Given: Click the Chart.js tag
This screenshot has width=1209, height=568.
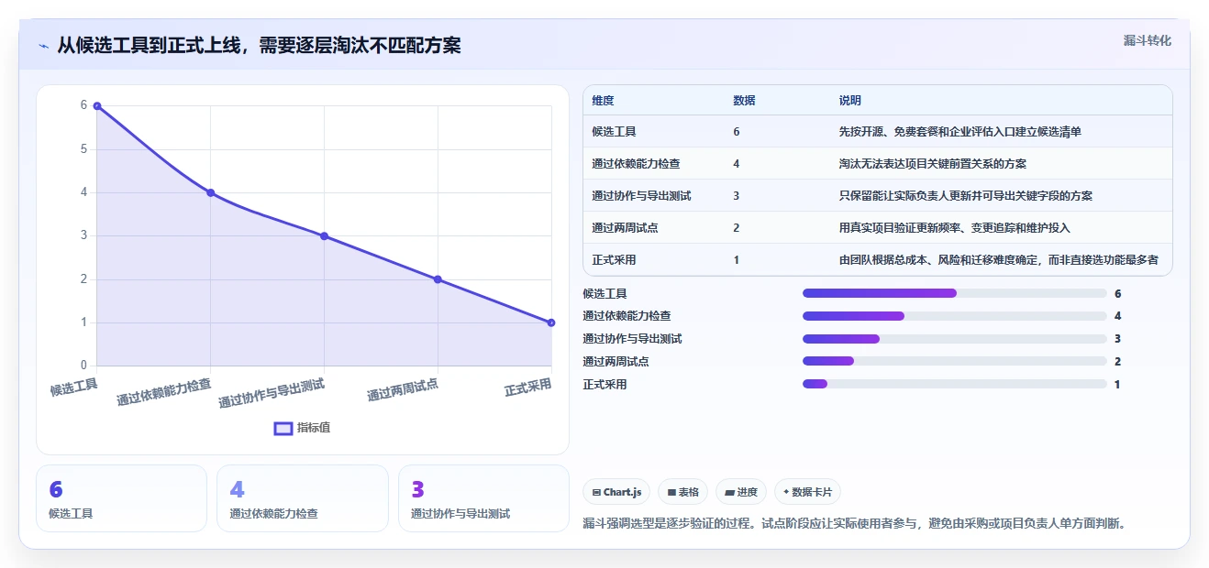Looking at the screenshot, I should [x=616, y=492].
